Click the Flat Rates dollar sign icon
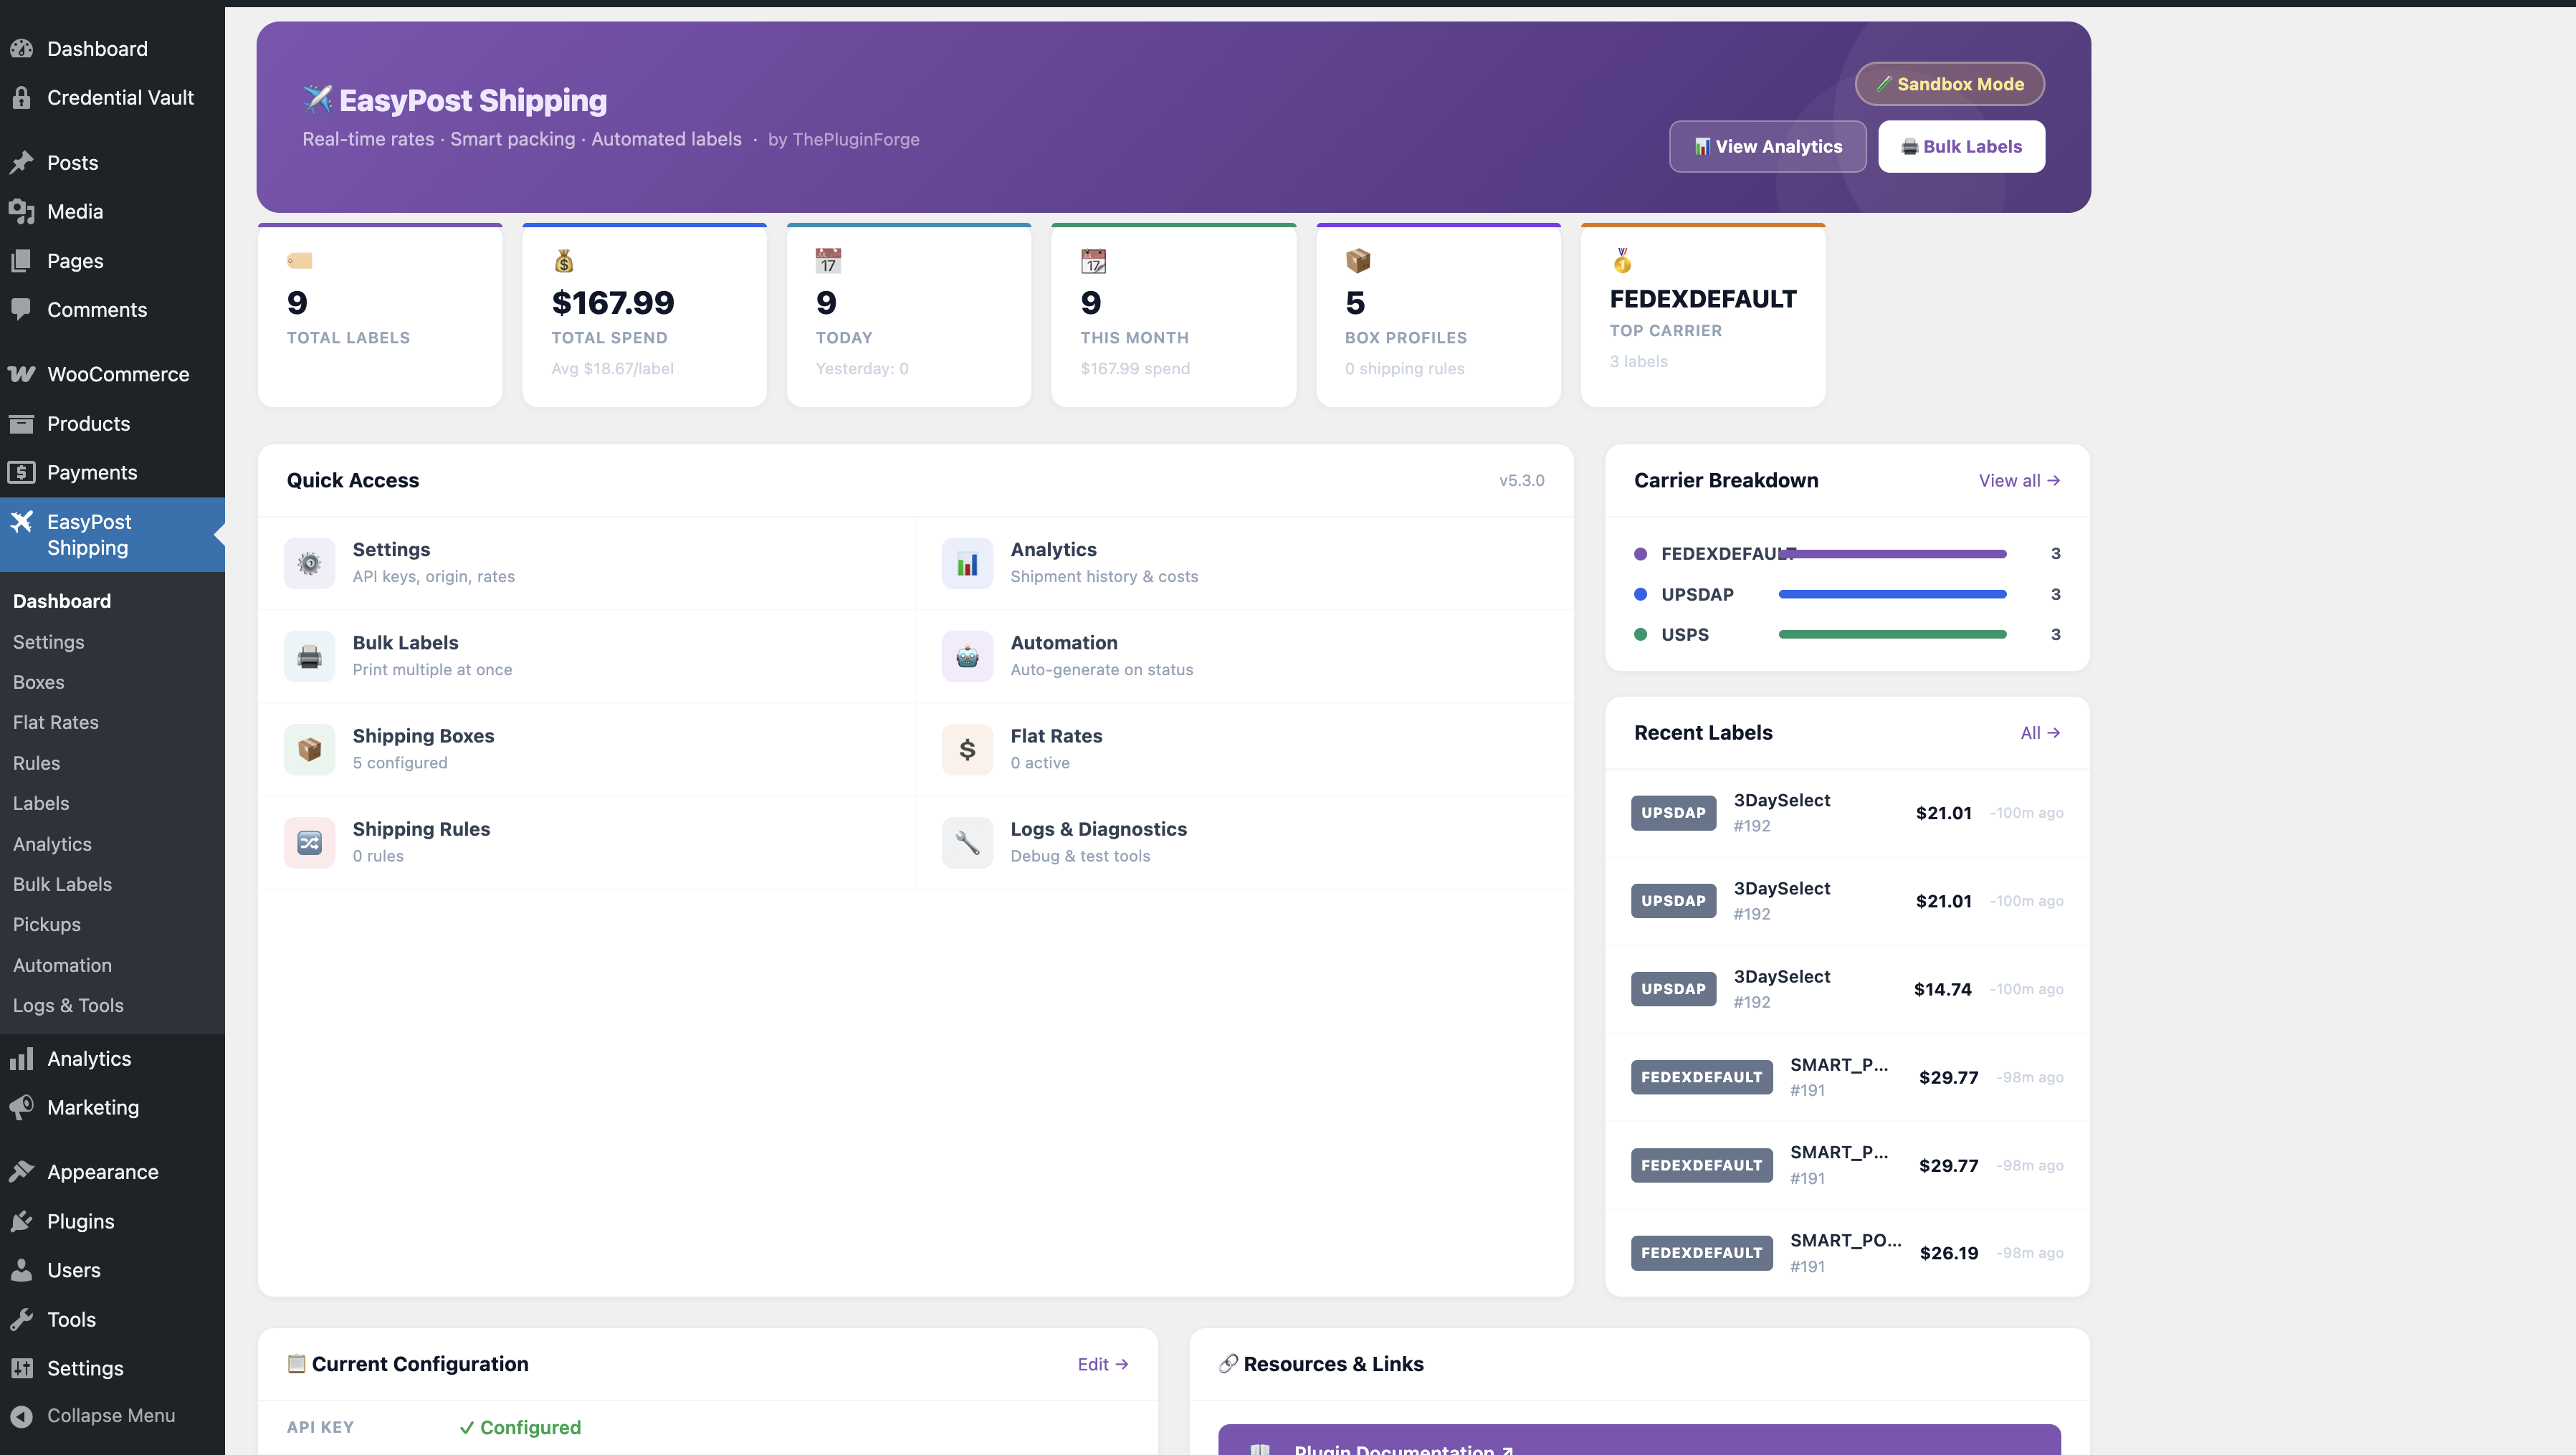 click(967, 749)
